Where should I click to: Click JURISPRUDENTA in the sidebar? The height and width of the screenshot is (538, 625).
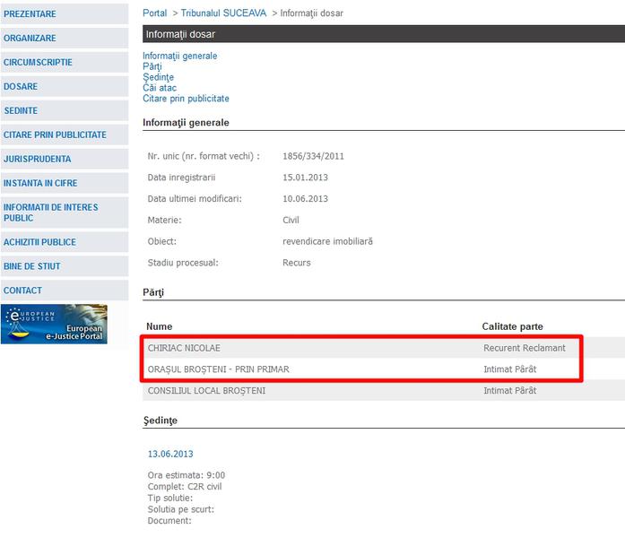pos(38,159)
